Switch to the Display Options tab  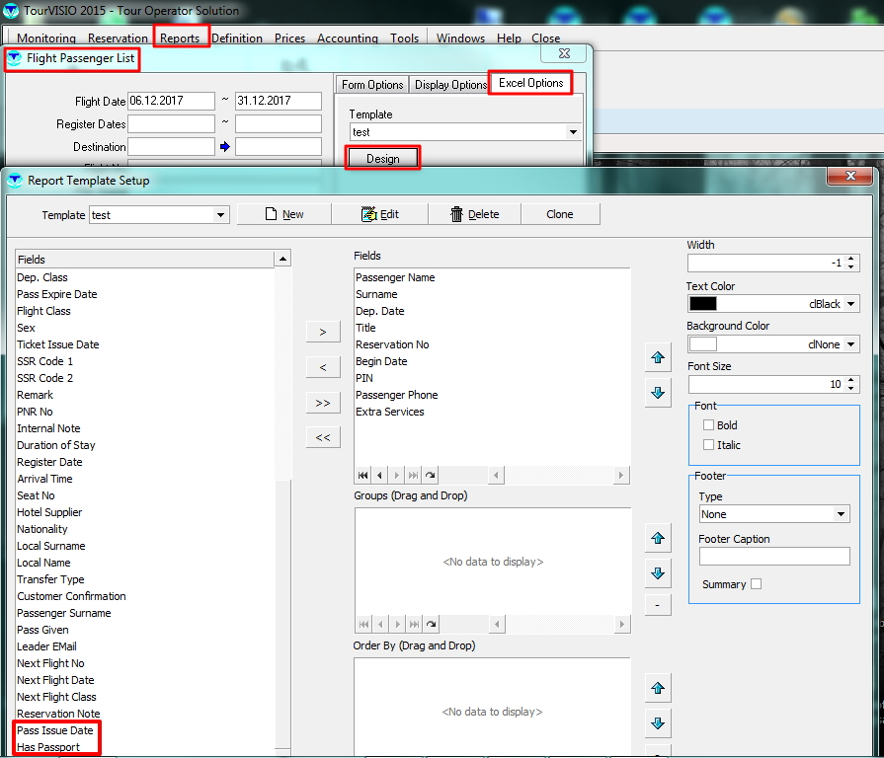[x=450, y=85]
